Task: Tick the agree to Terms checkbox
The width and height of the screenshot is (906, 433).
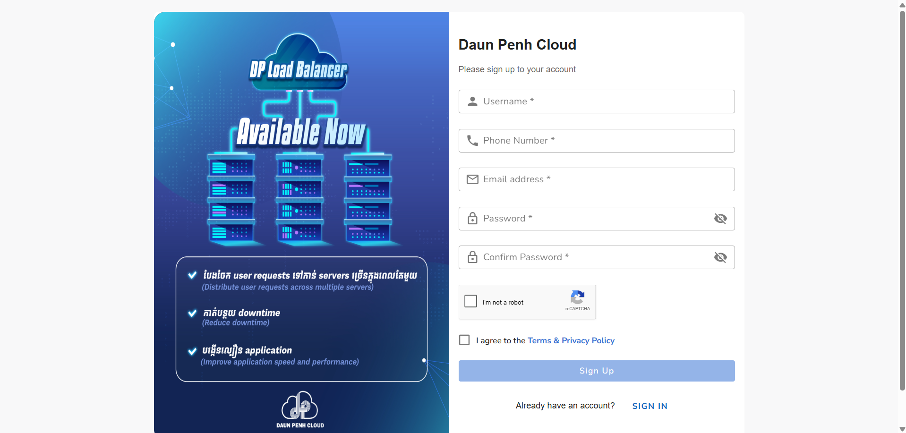Action: 464,340
